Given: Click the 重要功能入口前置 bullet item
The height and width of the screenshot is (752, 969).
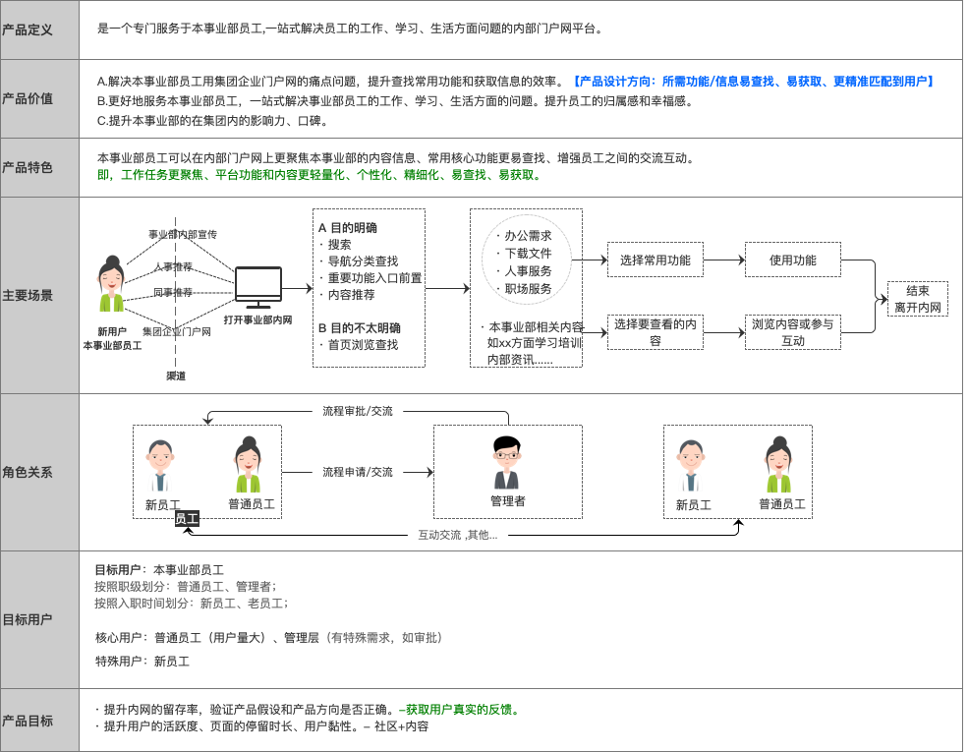Looking at the screenshot, I should click(x=374, y=278).
